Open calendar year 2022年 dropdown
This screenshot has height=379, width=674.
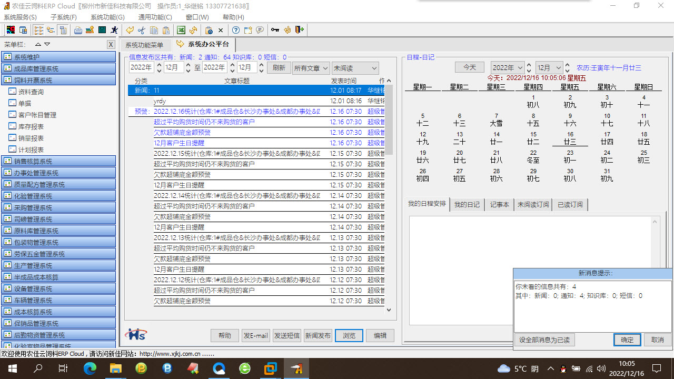pyautogui.click(x=508, y=67)
